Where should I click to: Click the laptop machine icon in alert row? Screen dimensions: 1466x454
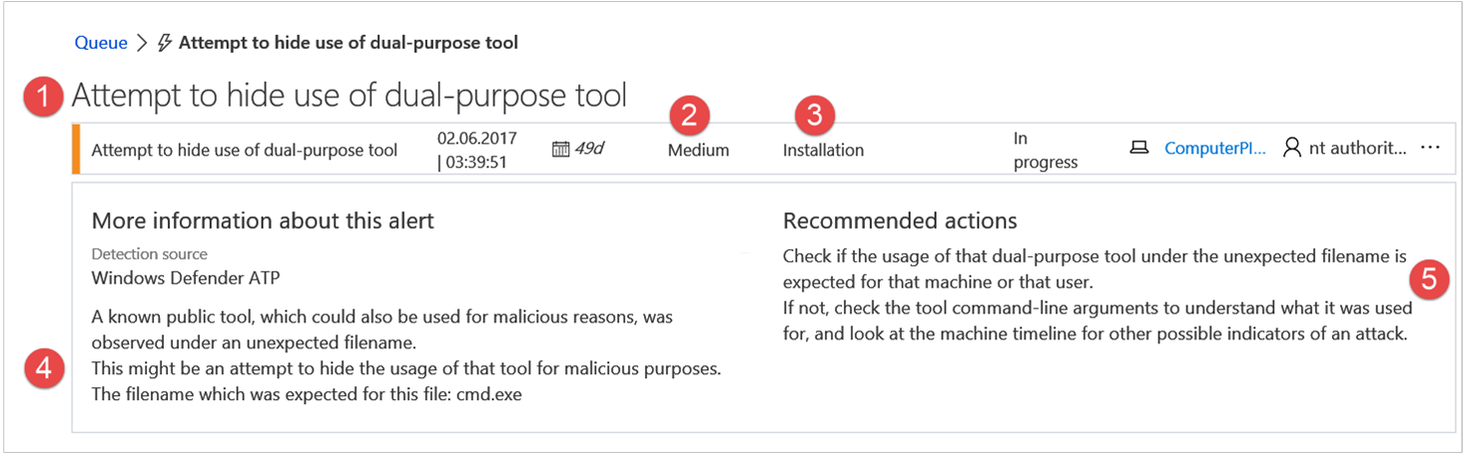click(x=1138, y=148)
